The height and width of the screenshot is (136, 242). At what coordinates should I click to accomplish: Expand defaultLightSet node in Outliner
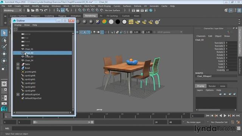(x=18, y=94)
